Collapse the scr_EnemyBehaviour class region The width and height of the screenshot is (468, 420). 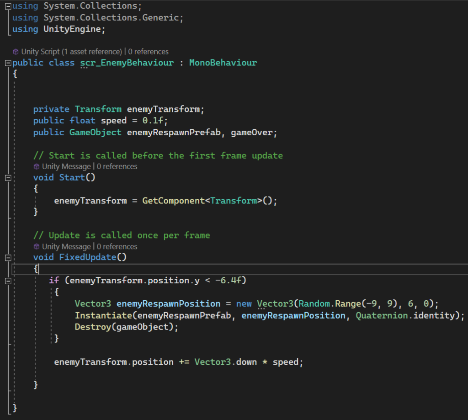pyautogui.click(x=7, y=63)
